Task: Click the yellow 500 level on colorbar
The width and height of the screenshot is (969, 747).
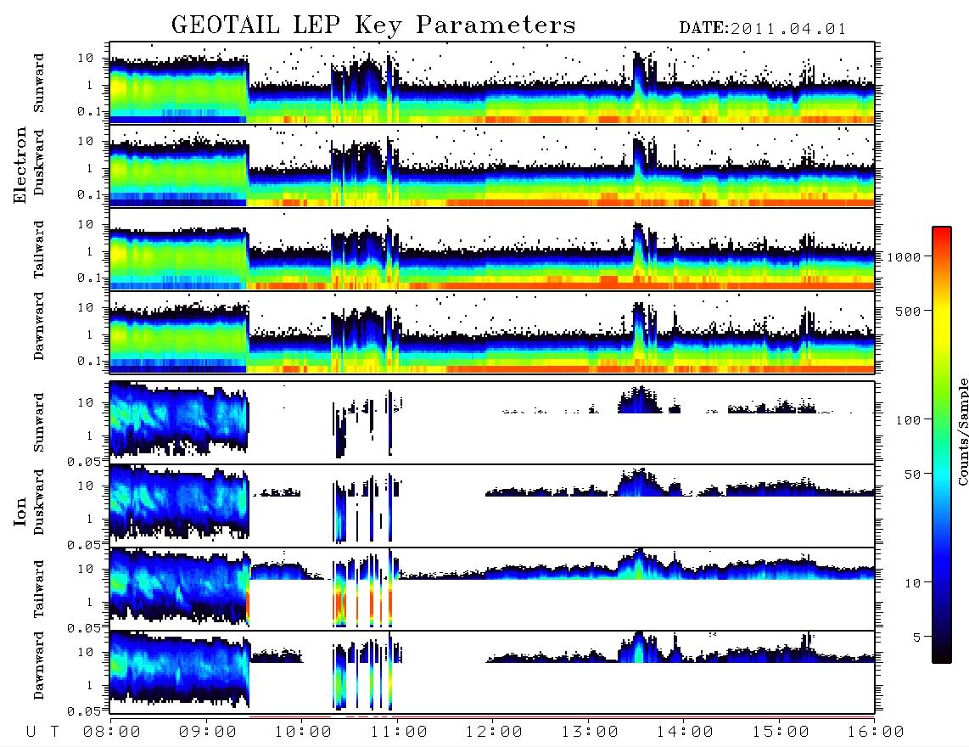Action: pos(942,311)
